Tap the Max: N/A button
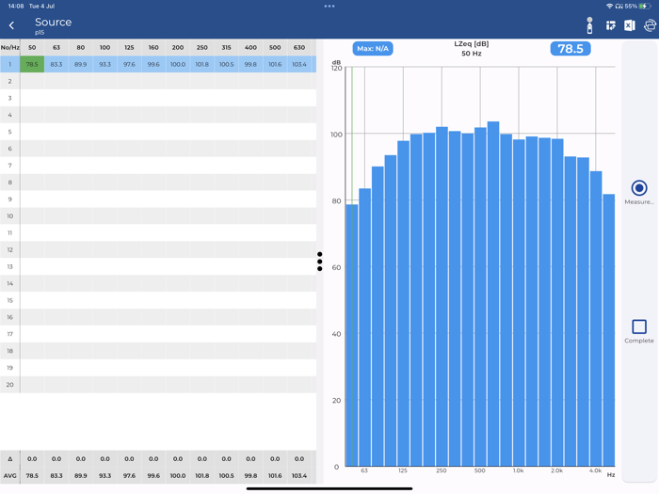659x494 pixels. point(373,48)
